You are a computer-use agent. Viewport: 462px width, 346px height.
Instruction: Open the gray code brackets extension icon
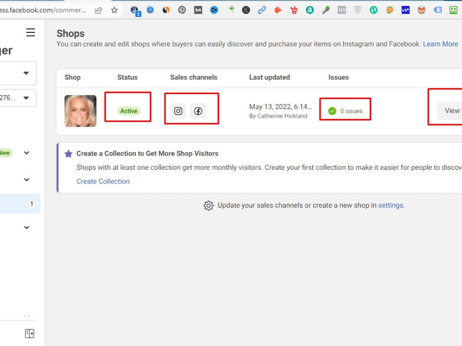tap(341, 10)
